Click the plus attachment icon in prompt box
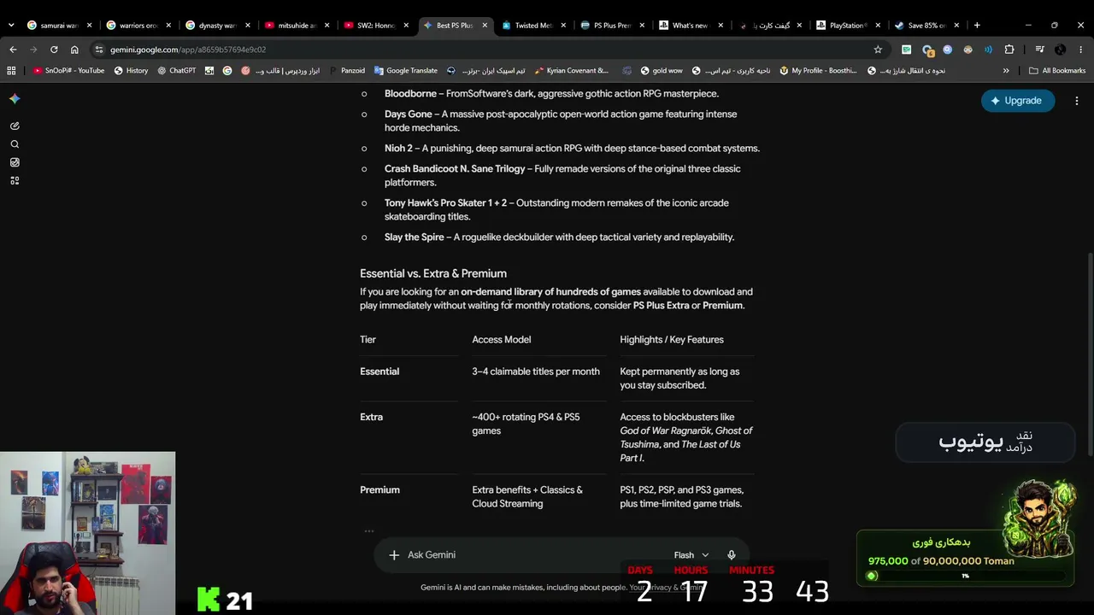The image size is (1094, 615). coord(394,555)
